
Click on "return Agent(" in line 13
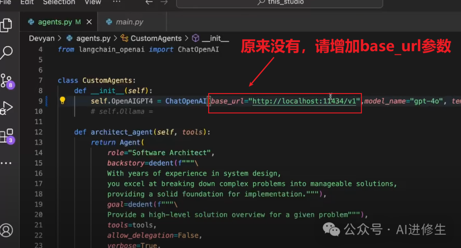click(x=117, y=142)
